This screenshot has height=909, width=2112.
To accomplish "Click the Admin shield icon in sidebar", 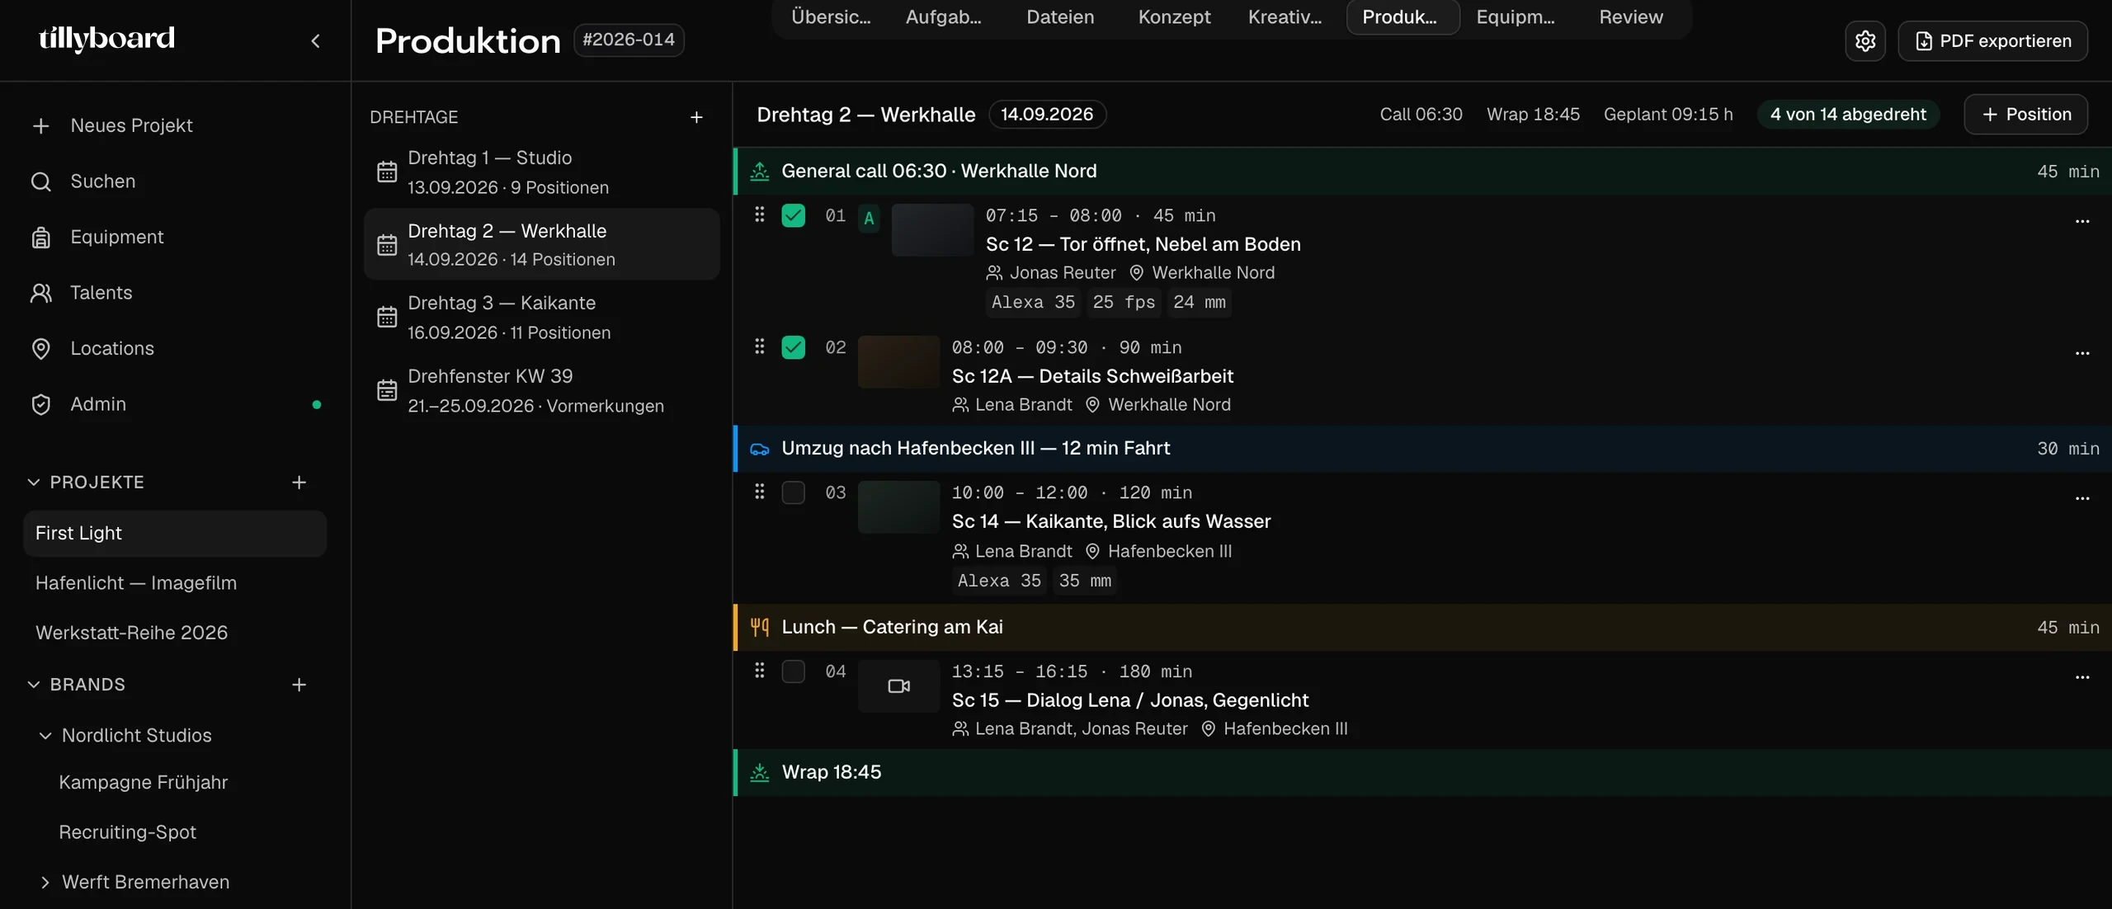I will point(40,404).
